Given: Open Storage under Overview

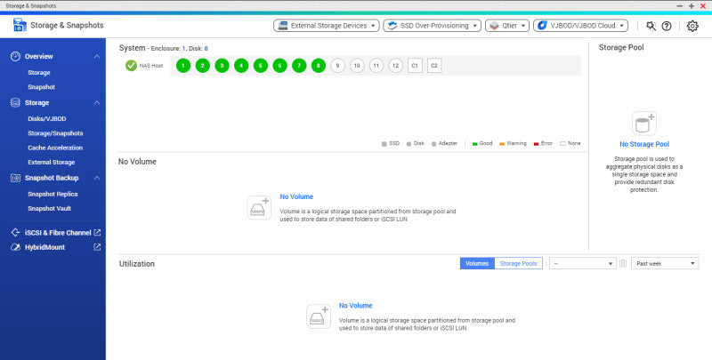Looking at the screenshot, I should 39,73.
